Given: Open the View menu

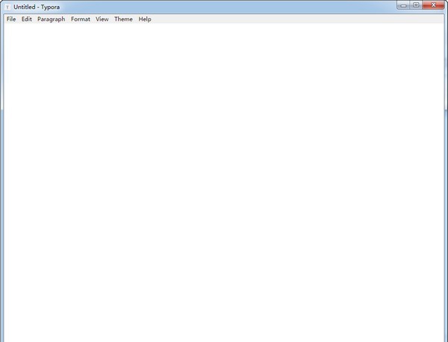Looking at the screenshot, I should pyautogui.click(x=102, y=19).
